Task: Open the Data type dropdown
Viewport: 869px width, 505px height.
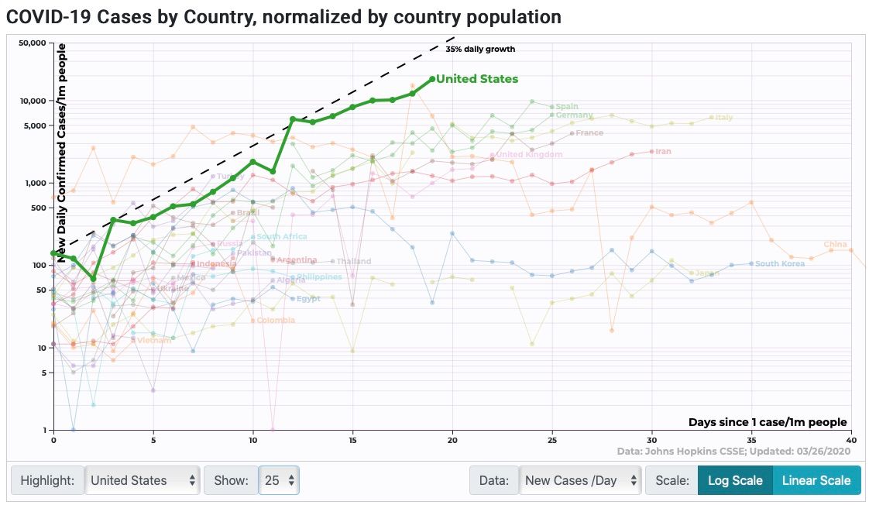Action: (x=580, y=480)
